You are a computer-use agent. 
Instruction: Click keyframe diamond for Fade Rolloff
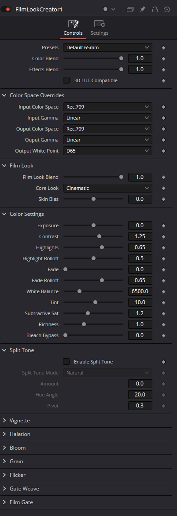[x=163, y=280]
